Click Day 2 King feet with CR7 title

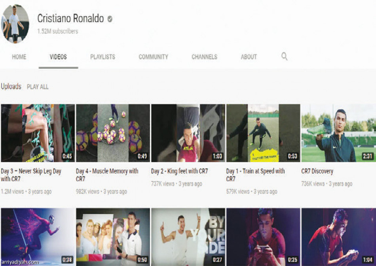[179, 171]
